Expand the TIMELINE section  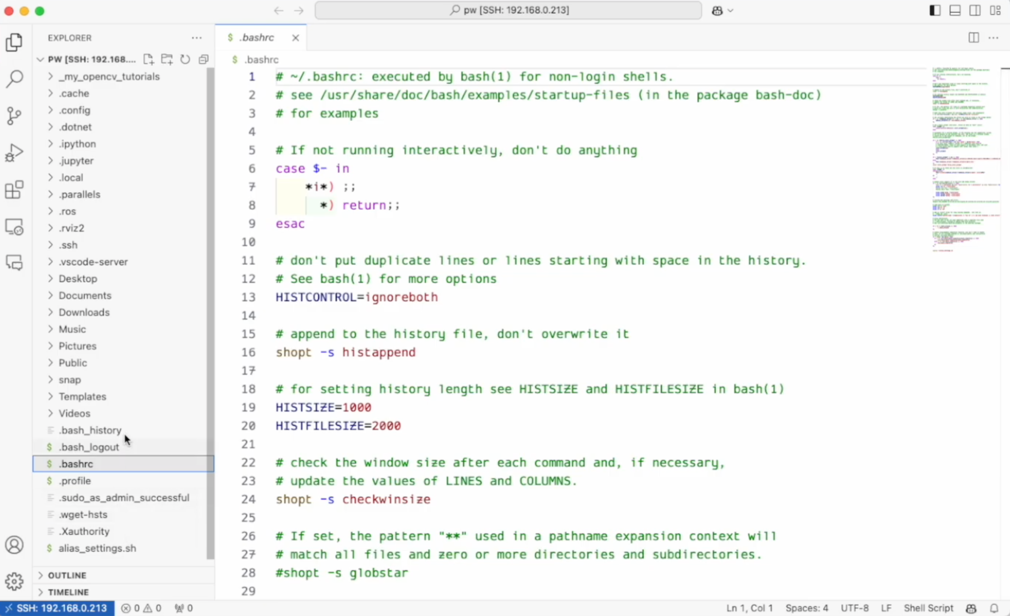pos(68,592)
